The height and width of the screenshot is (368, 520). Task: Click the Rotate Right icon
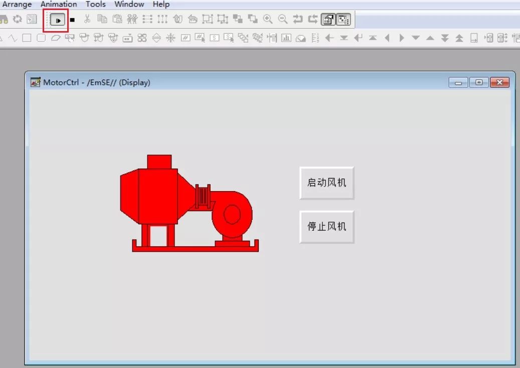(193, 19)
